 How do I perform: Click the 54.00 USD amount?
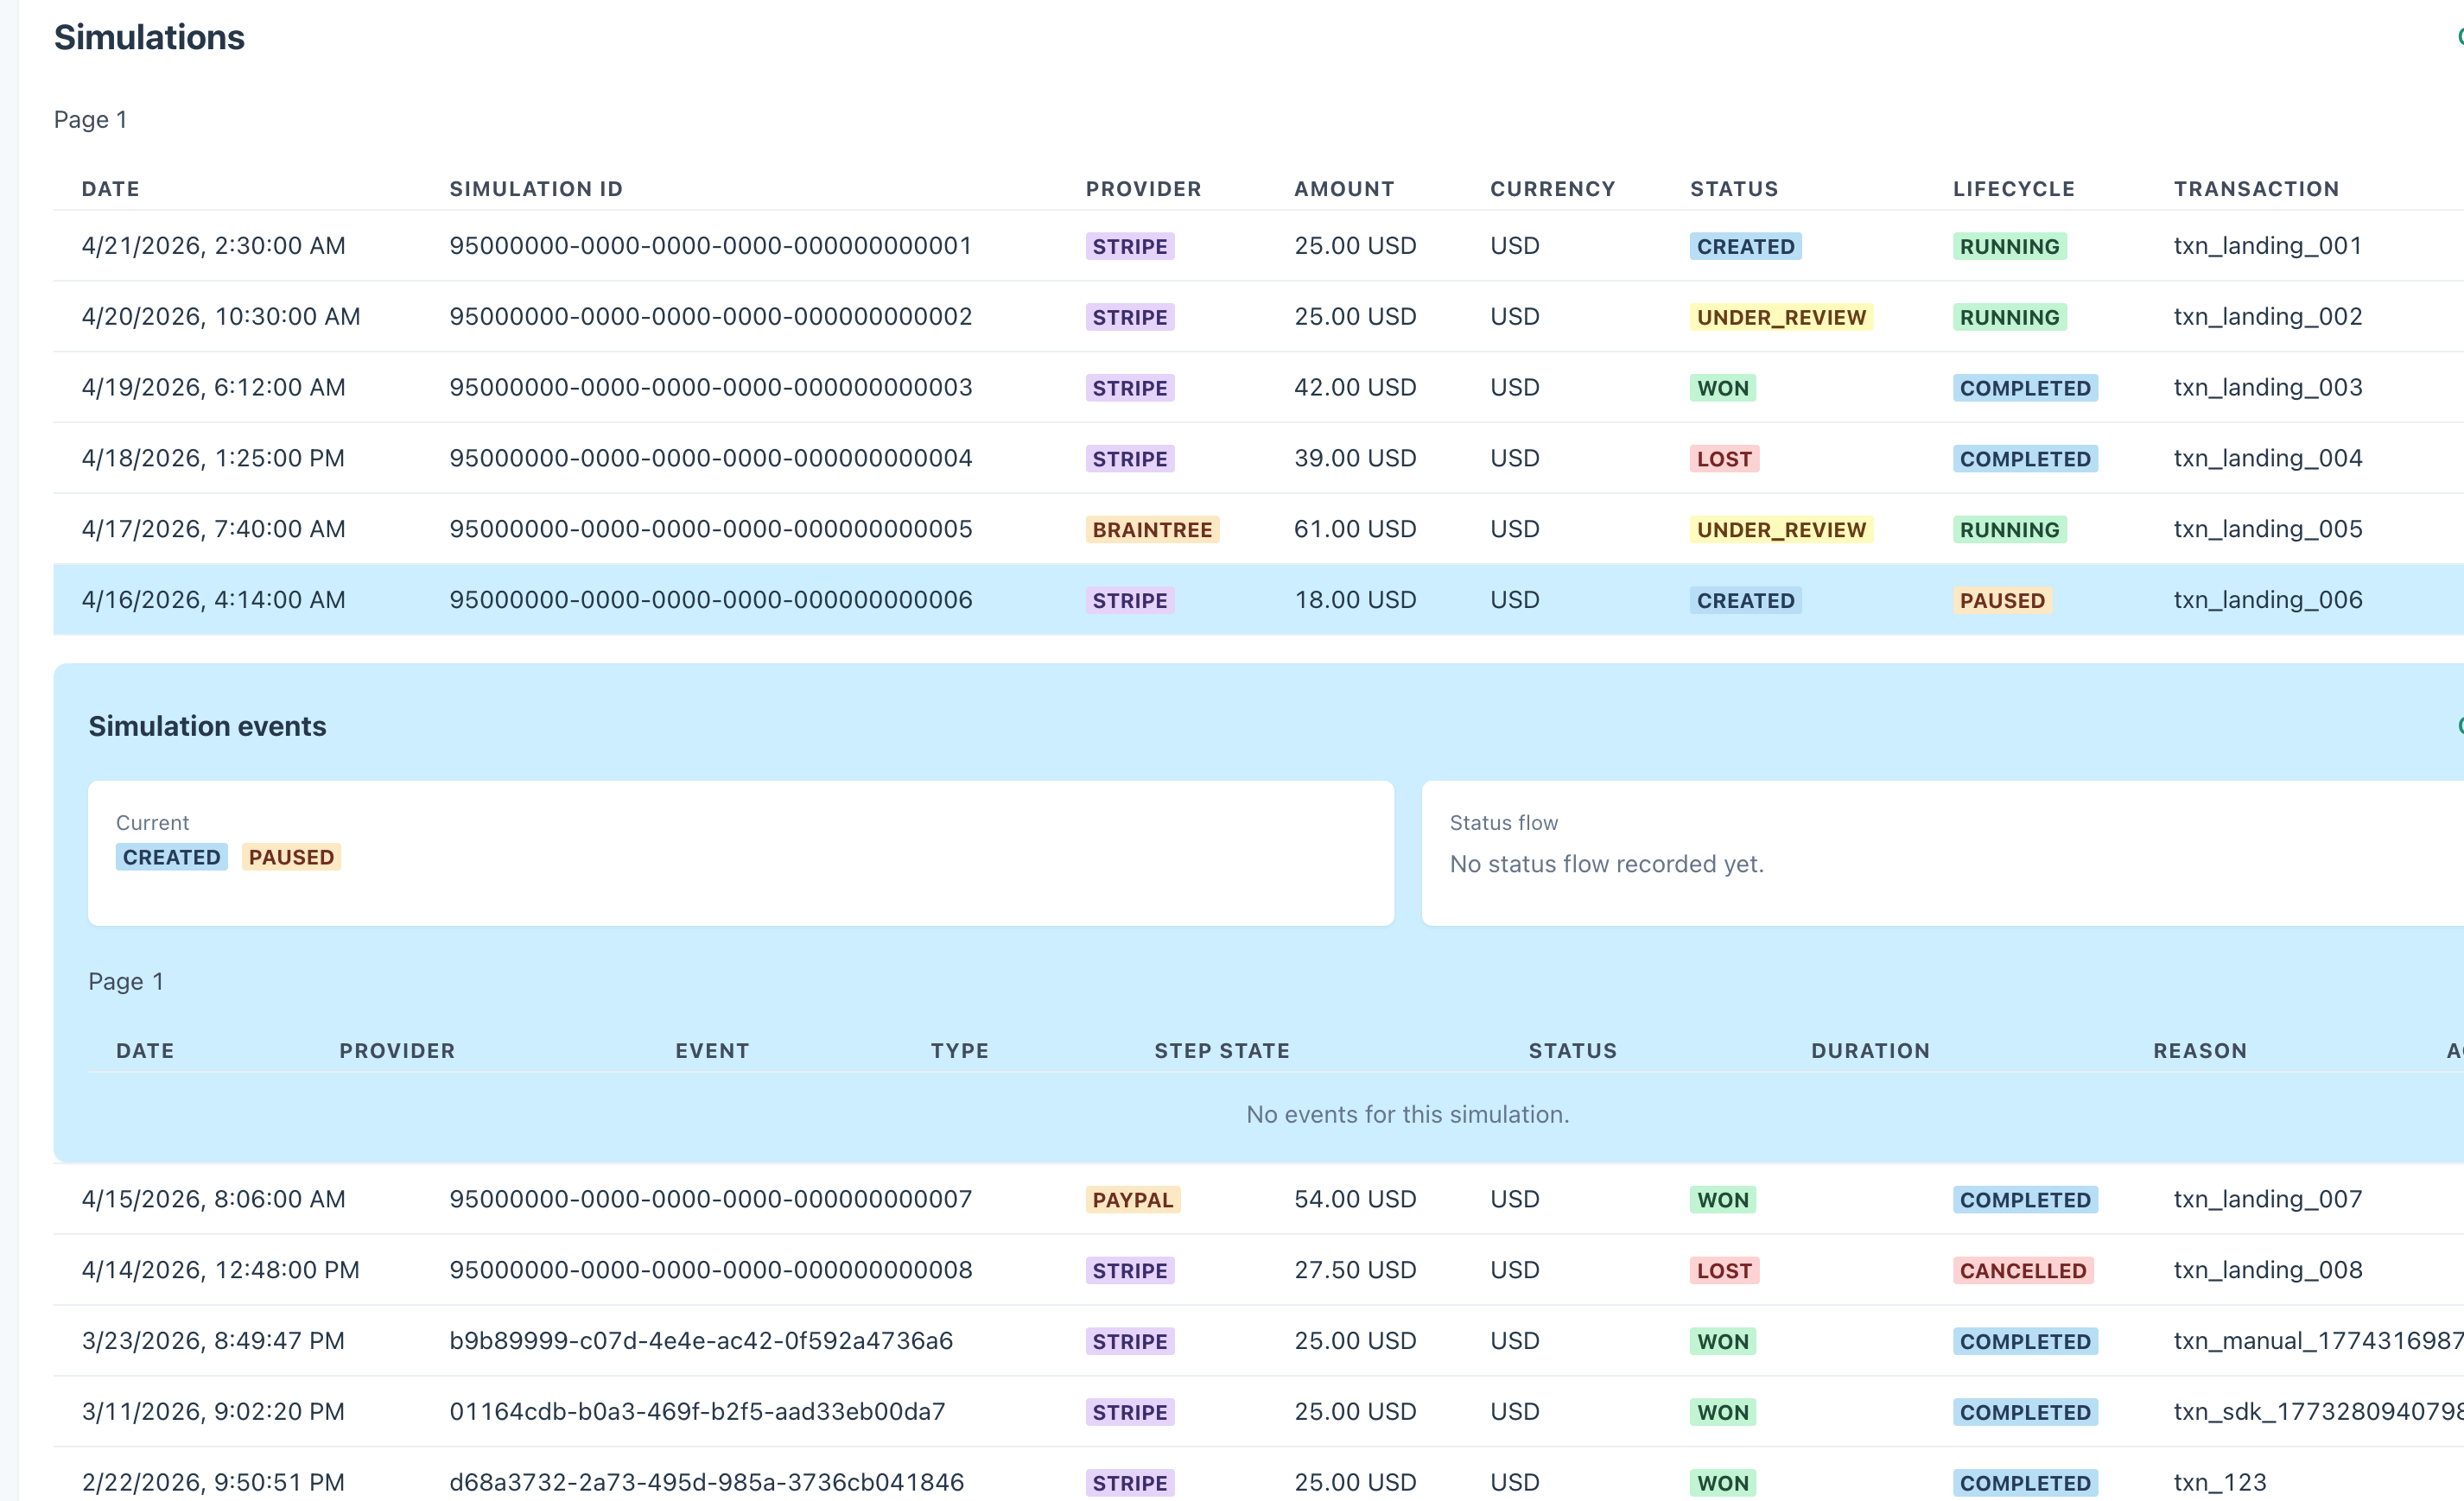click(x=1355, y=1200)
